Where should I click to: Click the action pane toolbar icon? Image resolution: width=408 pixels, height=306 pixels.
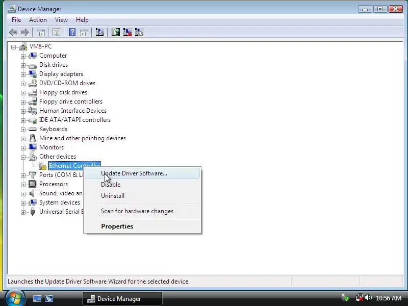click(84, 33)
